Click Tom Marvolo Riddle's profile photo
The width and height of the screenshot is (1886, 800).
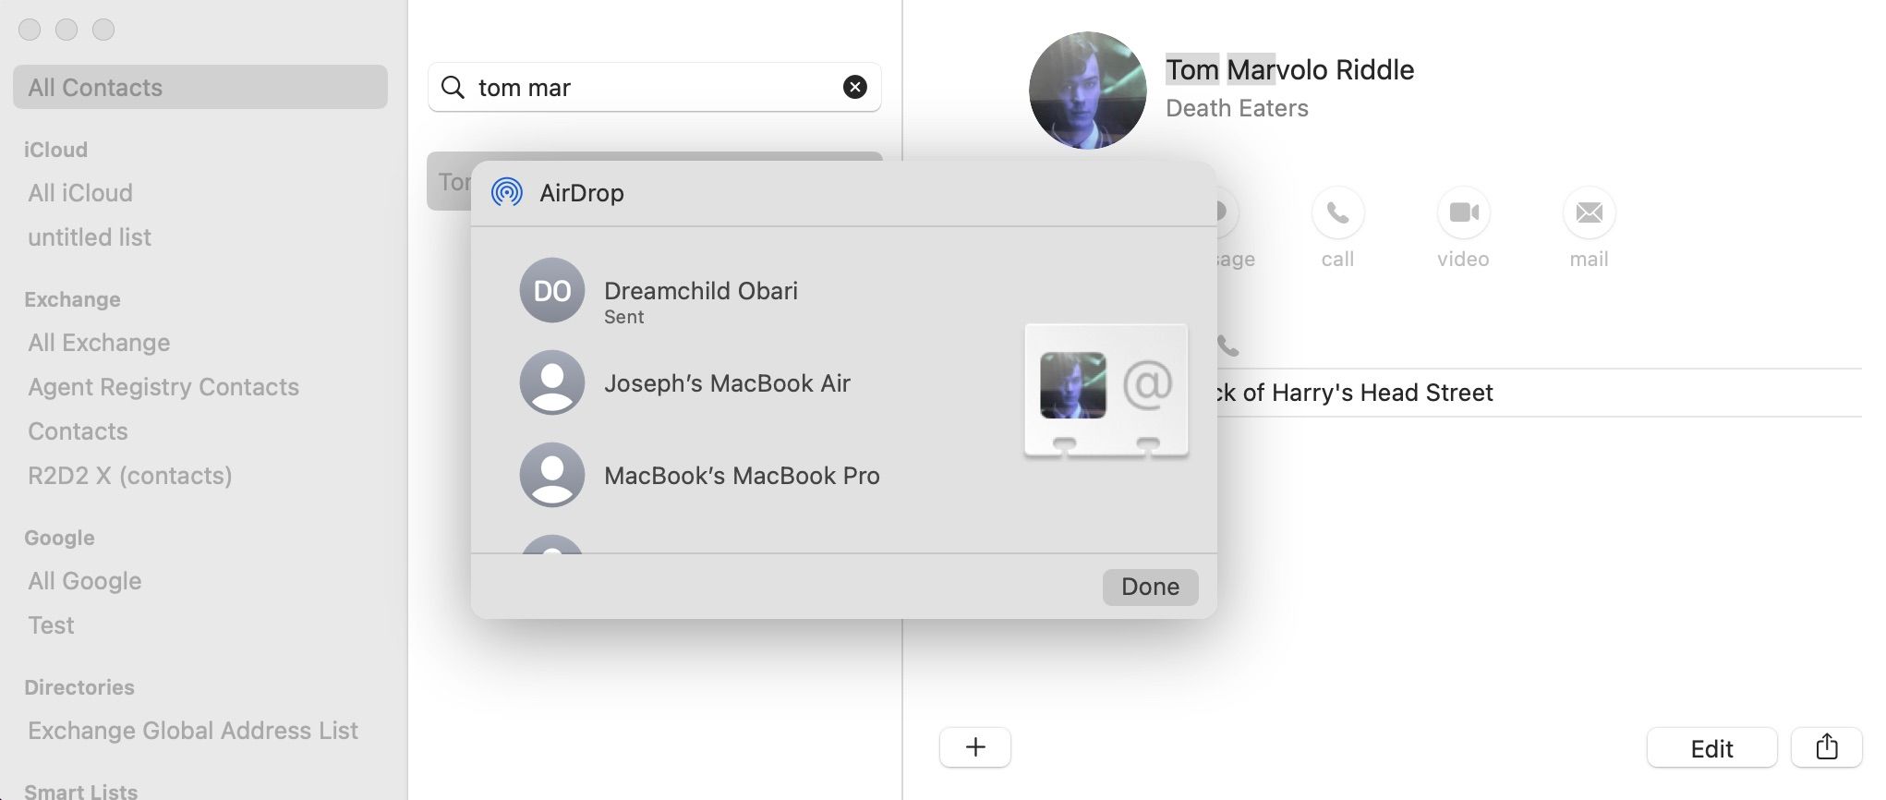tap(1088, 91)
